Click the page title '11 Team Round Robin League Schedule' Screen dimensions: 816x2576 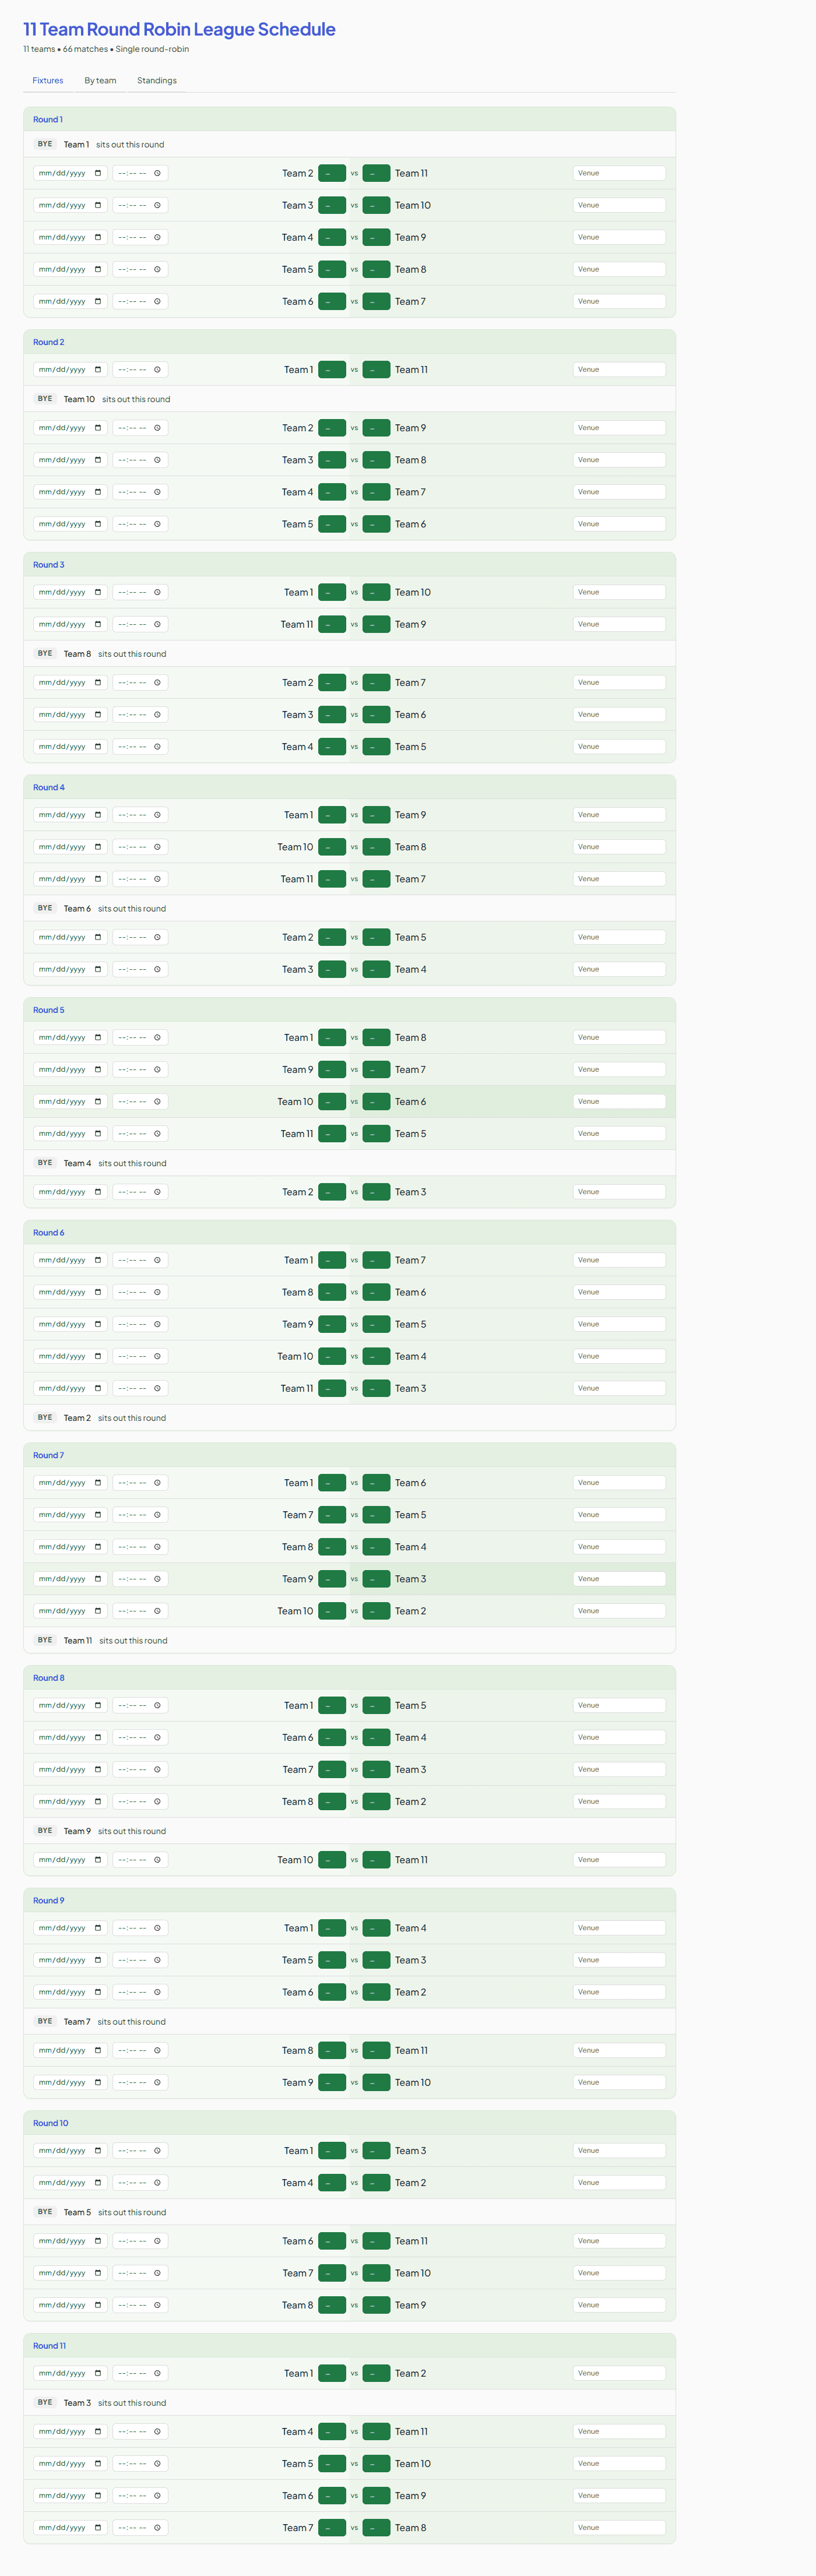(179, 29)
